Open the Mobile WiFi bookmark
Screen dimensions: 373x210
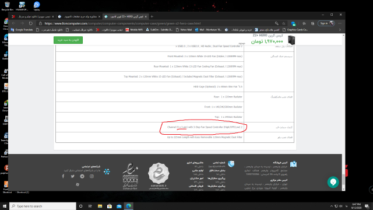(134, 30)
